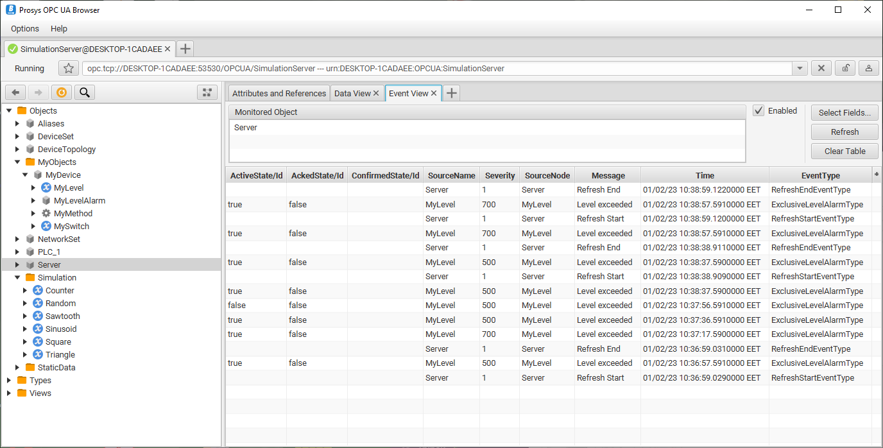
Task: Click the star favorite server icon
Action: tap(69, 69)
